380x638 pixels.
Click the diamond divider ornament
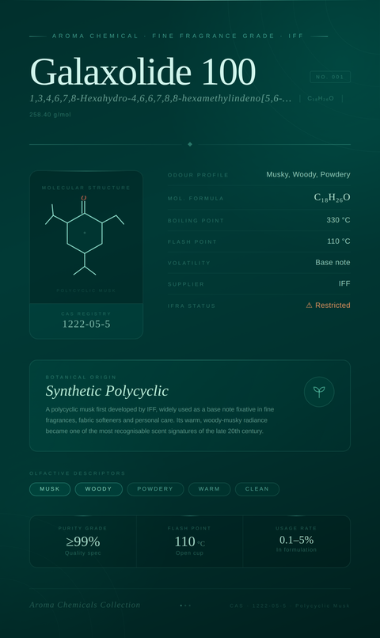point(190,144)
